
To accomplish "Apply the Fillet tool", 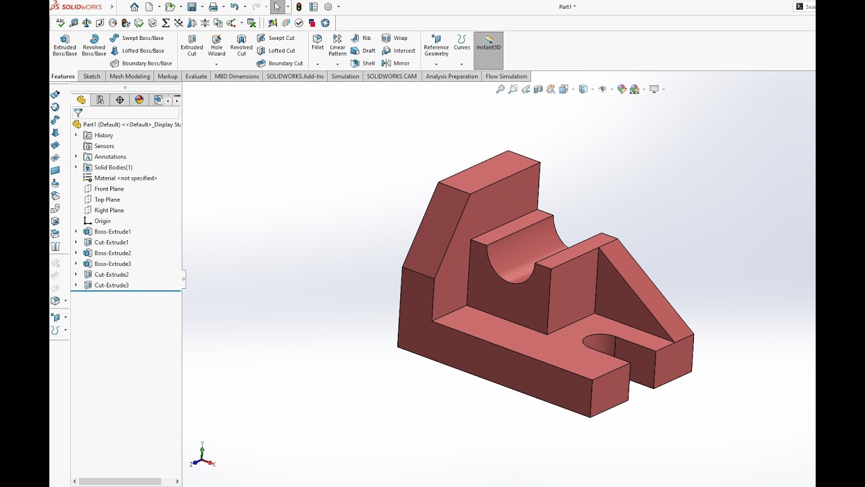I will point(318,43).
